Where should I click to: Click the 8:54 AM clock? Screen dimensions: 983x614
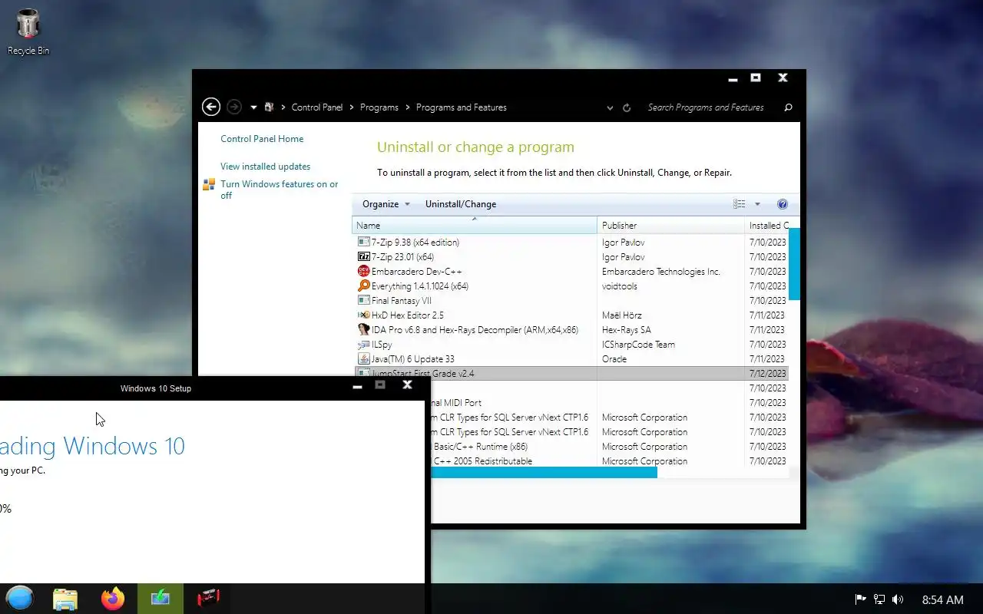942,599
